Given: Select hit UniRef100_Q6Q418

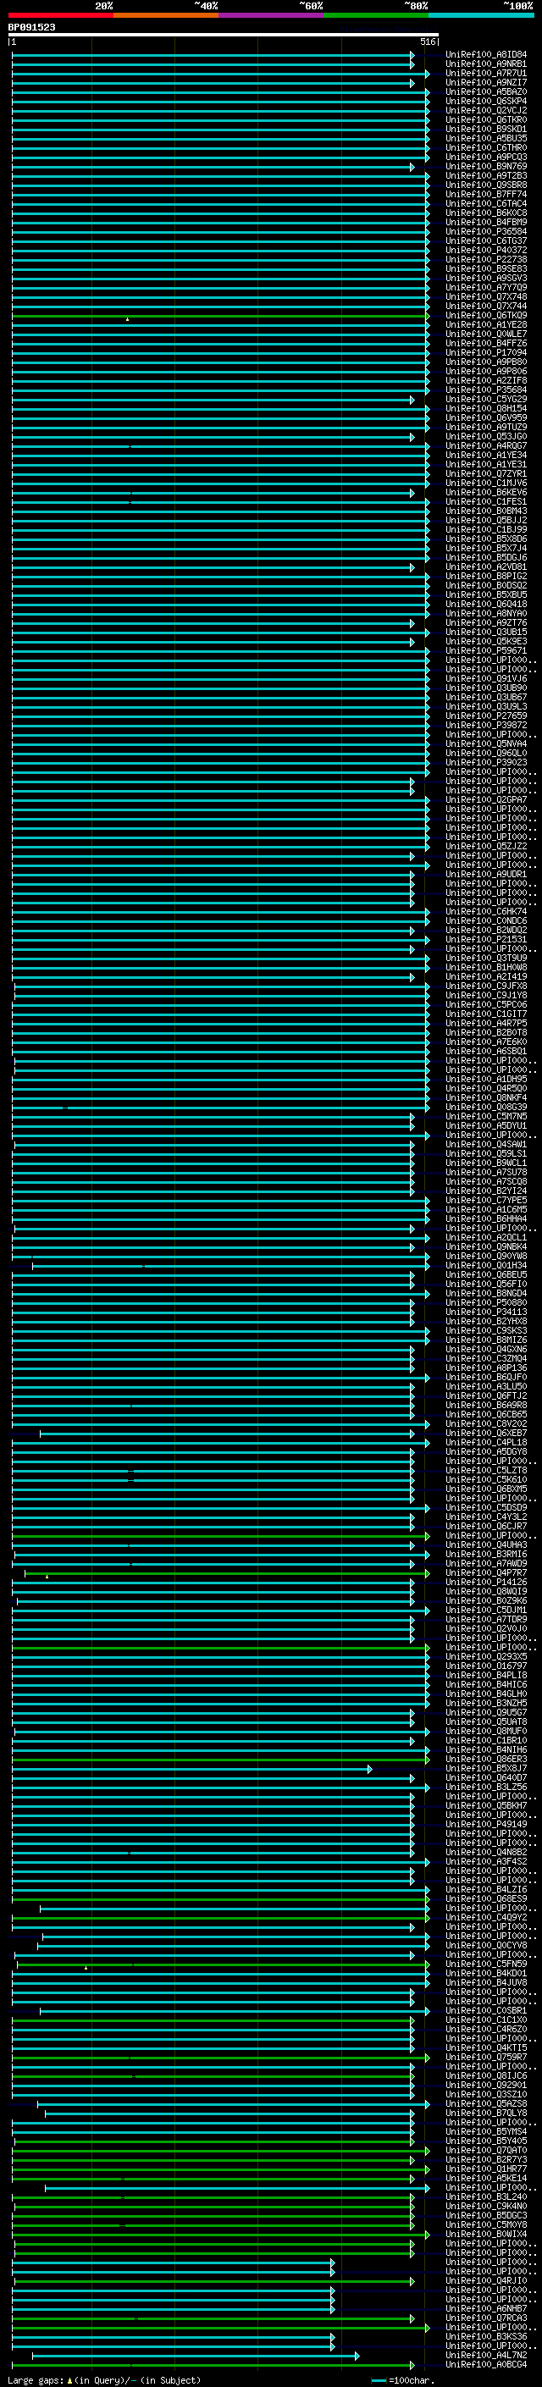Looking at the screenshot, I should pos(485,605).
